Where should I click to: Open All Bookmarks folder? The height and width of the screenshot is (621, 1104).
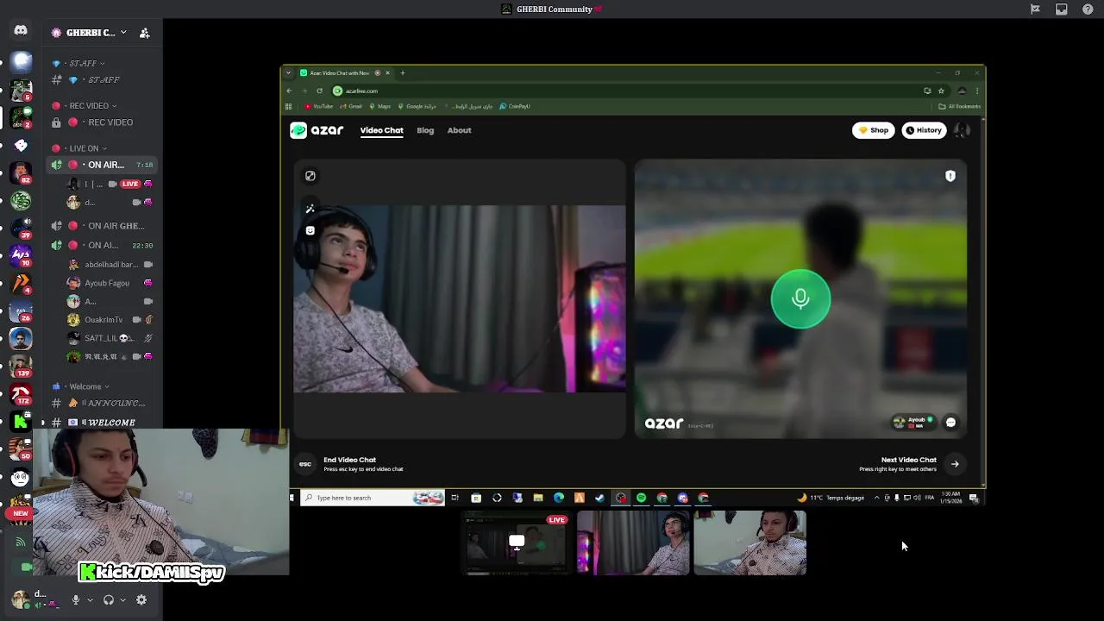point(959,106)
